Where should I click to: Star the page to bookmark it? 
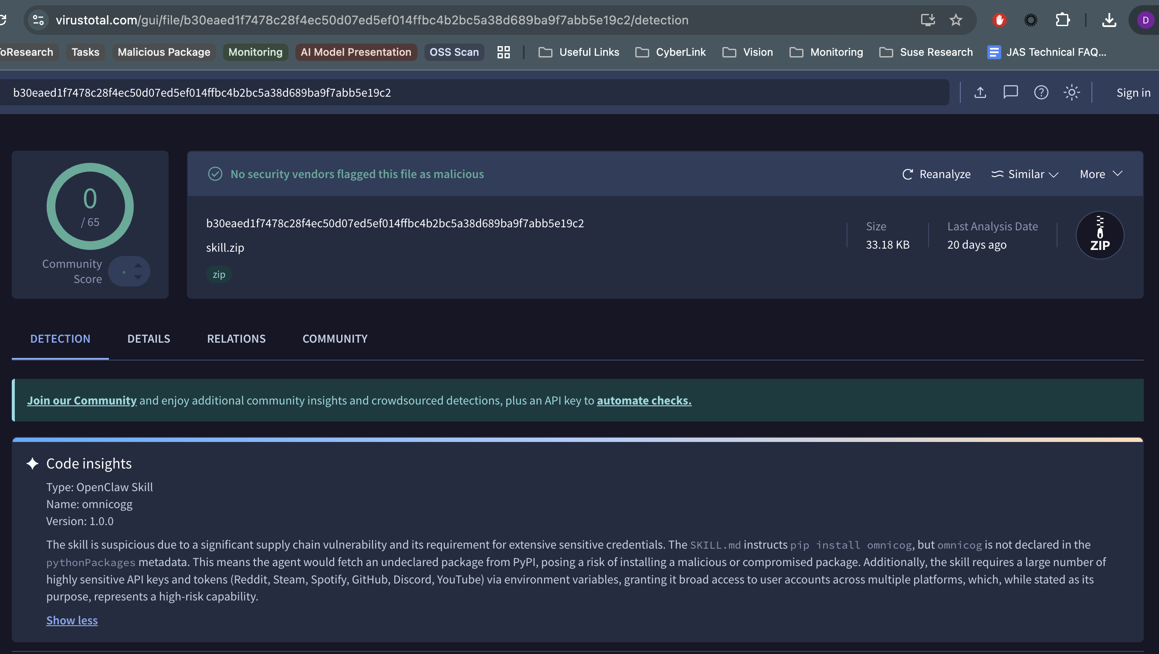click(956, 20)
